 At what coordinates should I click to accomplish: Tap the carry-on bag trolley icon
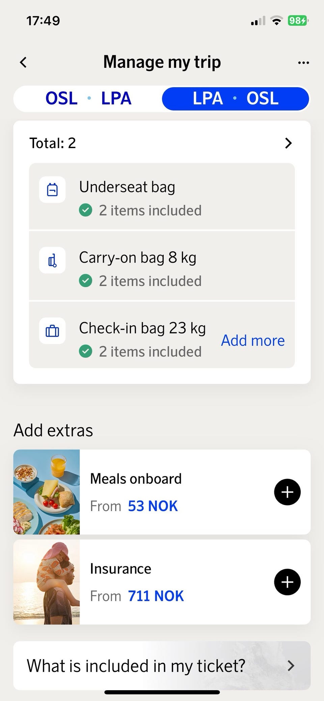click(52, 260)
